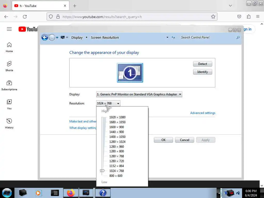
Task: Collapse the Resolution dropdown
Action: pos(108,103)
